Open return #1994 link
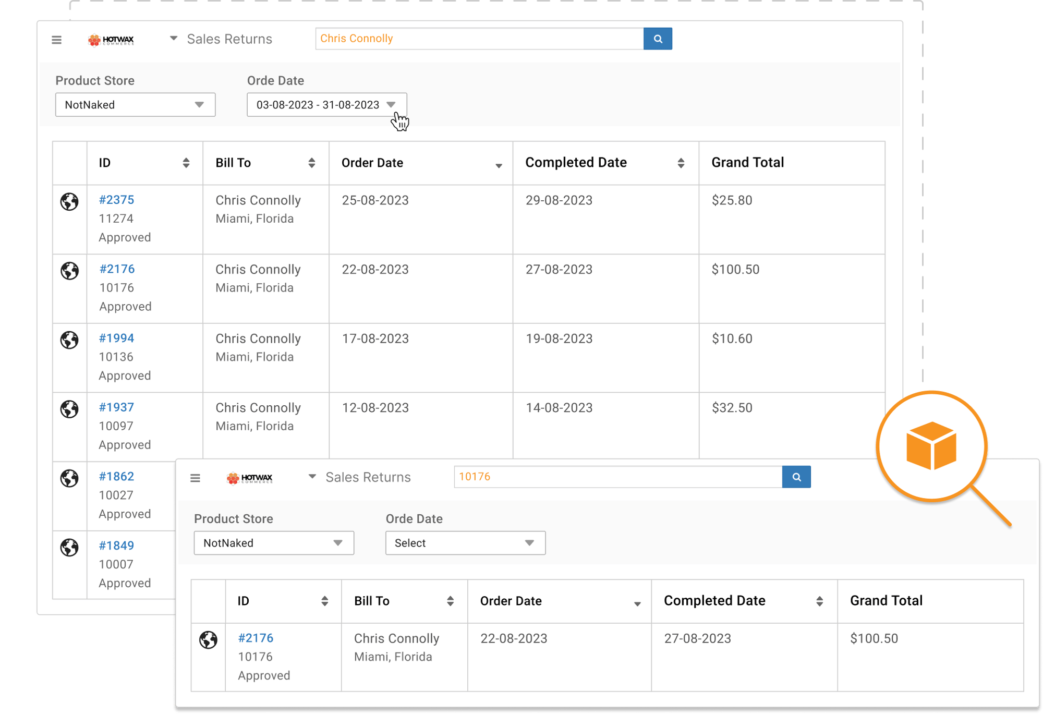Screen dimensions: 1043x714 (116, 338)
